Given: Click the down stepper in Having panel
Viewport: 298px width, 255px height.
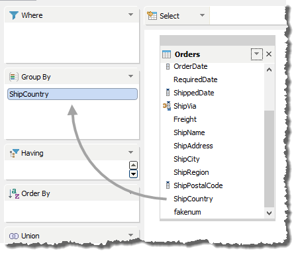Looking at the screenshot, I should point(133,174).
